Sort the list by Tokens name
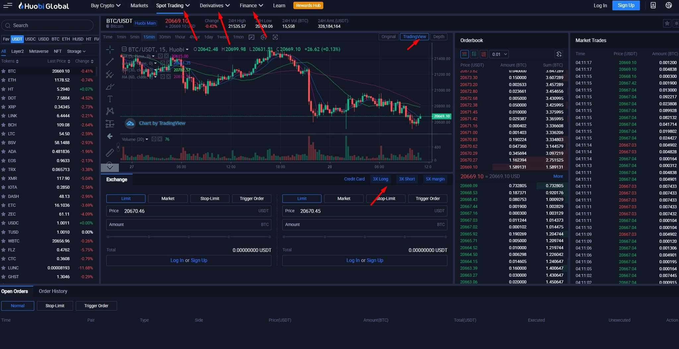 coord(10,61)
